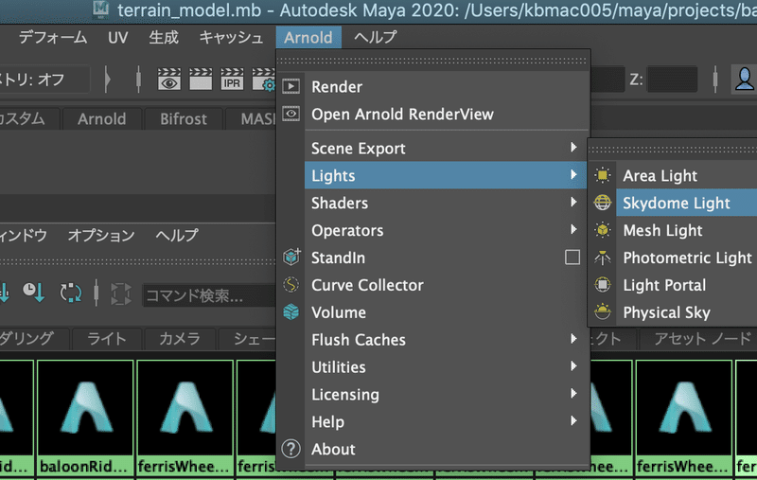The image size is (757, 480).
Task: Open the デフォーム menu
Action: 53,37
